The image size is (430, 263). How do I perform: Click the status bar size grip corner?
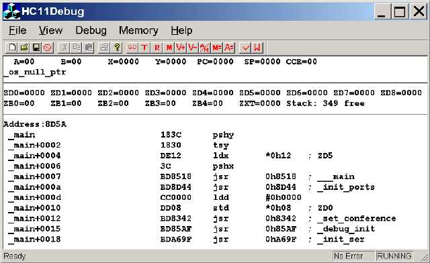(424, 257)
